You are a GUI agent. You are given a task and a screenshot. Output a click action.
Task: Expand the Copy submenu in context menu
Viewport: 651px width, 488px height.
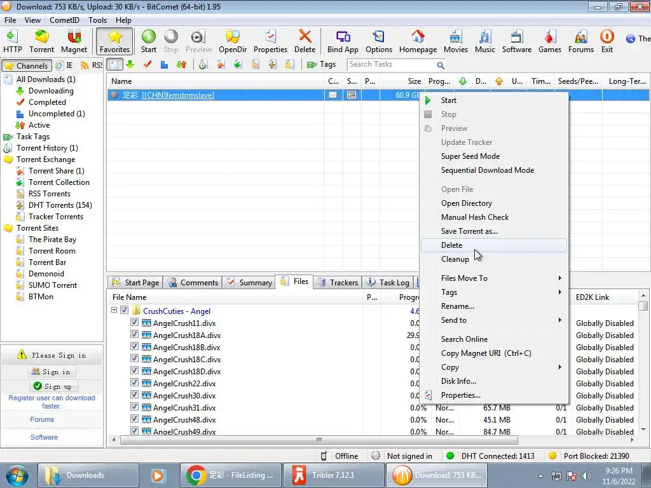point(493,367)
